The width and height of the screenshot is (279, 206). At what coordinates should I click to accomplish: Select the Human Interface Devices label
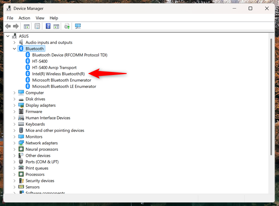48,118
